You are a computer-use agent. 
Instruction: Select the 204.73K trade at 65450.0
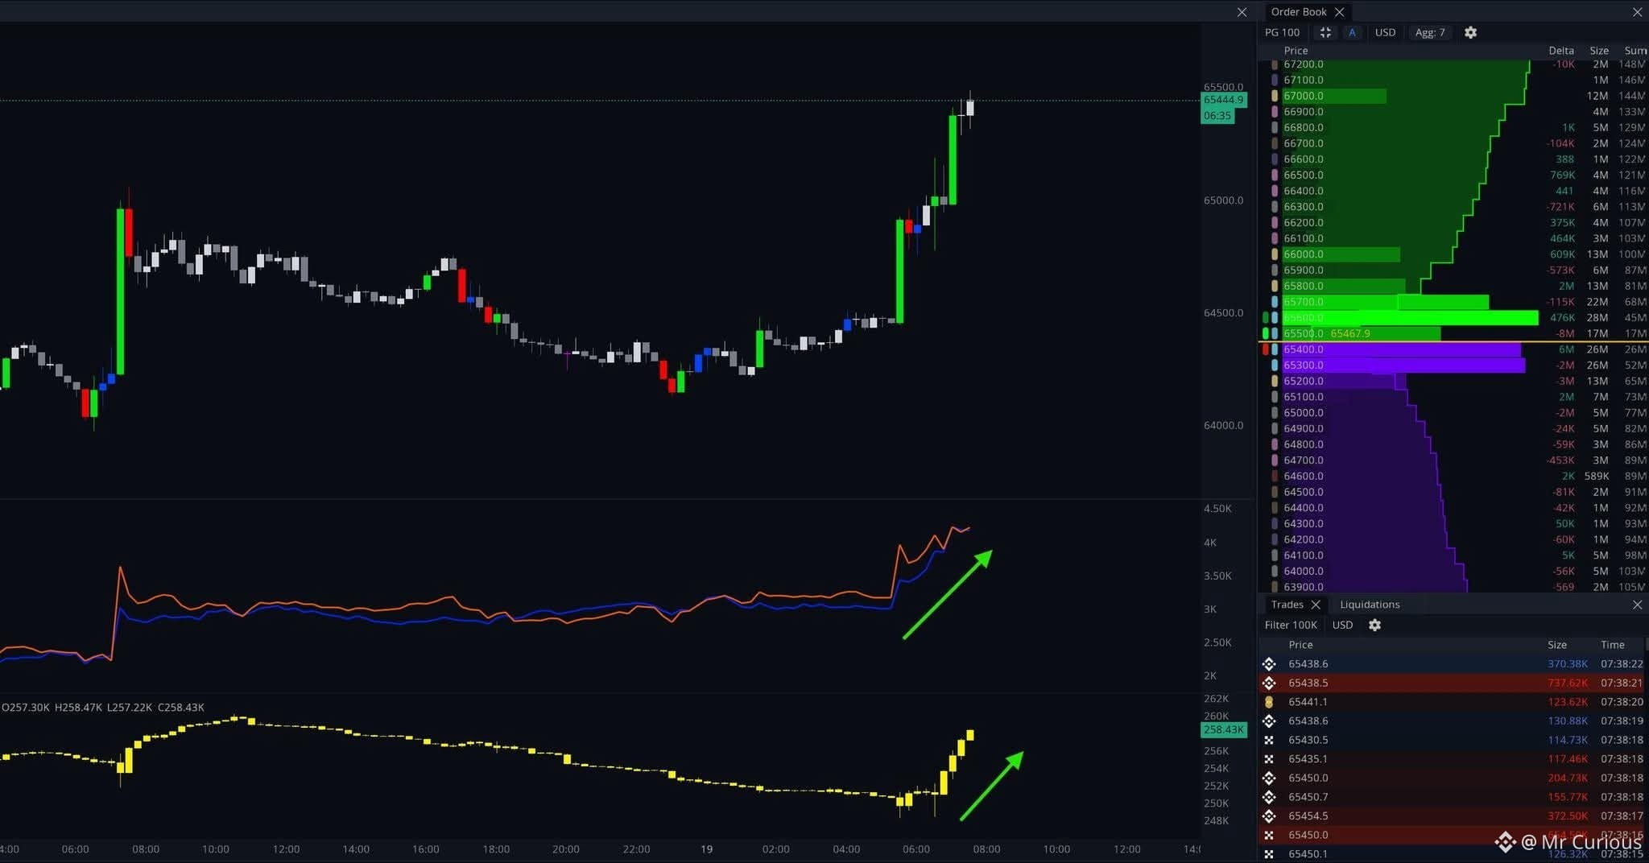[1452, 778]
